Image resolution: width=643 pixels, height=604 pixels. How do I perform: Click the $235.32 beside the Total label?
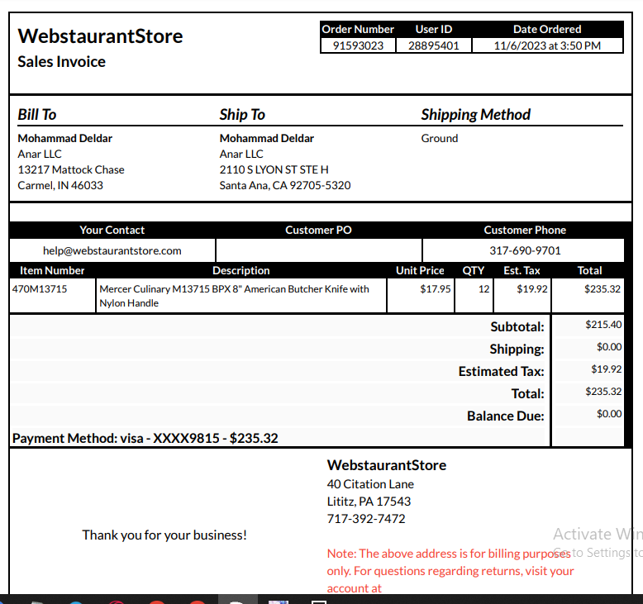tap(603, 392)
